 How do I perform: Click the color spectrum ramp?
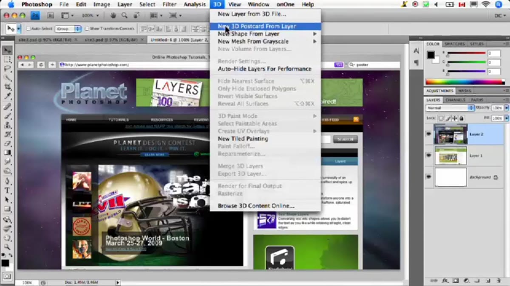point(466,82)
